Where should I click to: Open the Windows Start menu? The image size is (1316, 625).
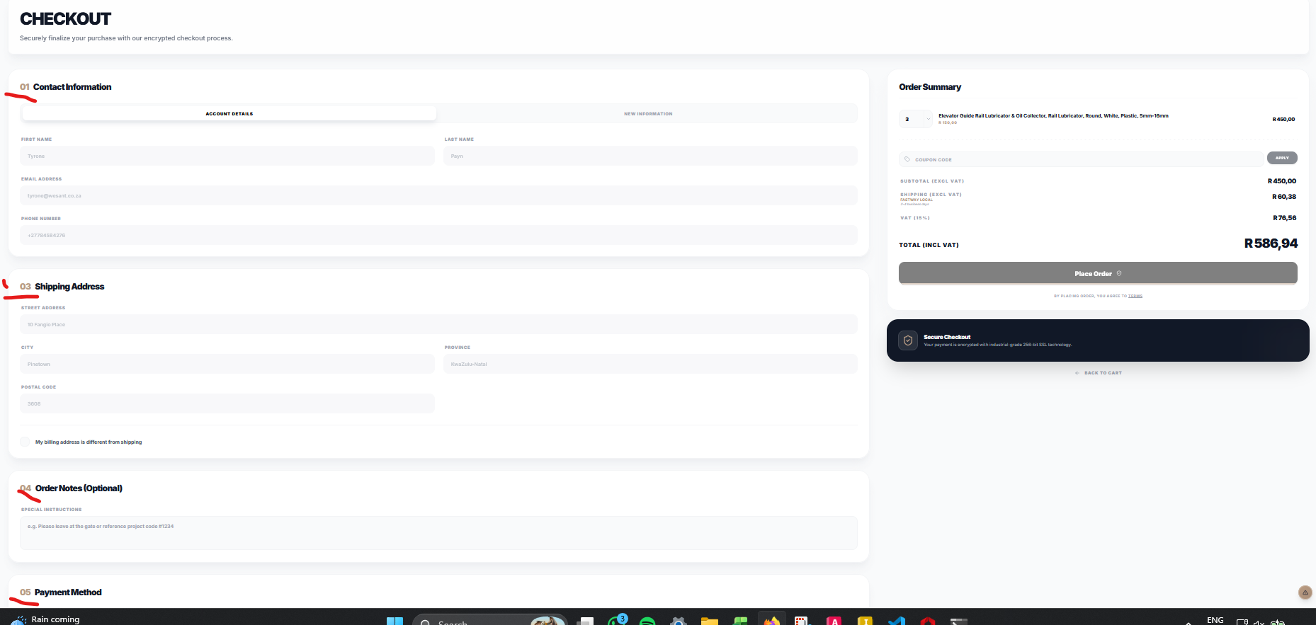(395, 621)
